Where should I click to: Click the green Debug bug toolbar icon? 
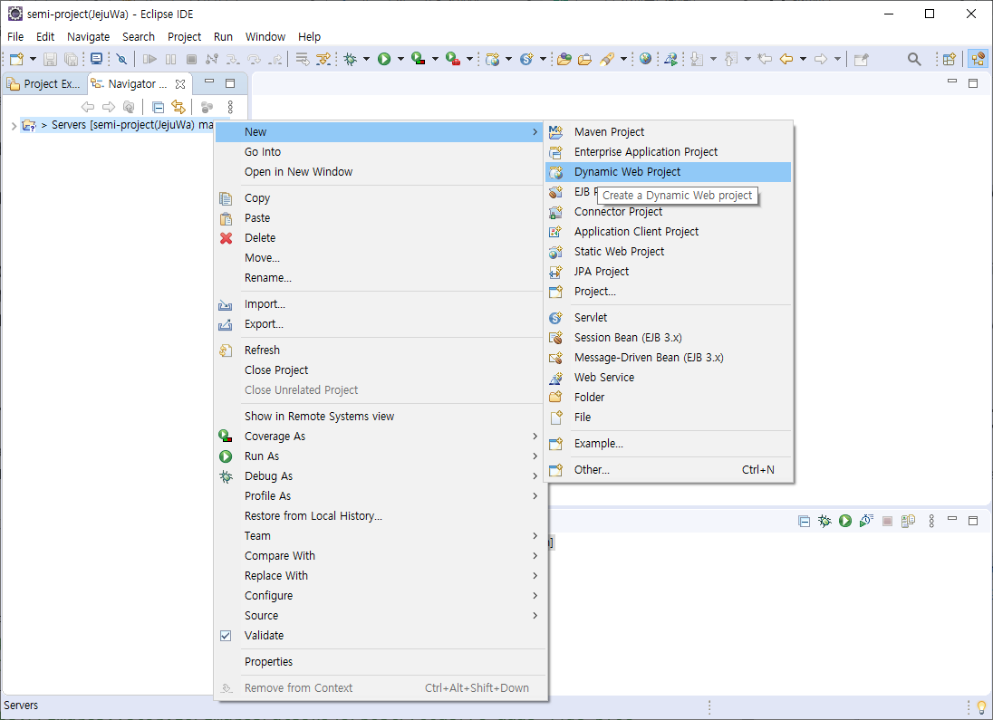pyautogui.click(x=350, y=59)
